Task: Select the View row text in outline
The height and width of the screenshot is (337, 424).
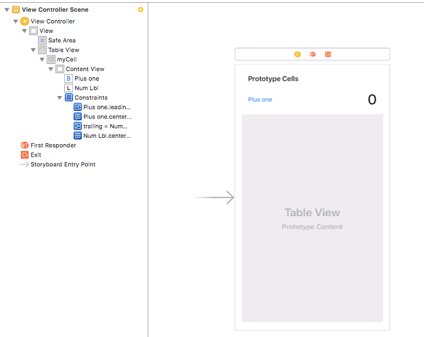Action: pyautogui.click(x=46, y=31)
